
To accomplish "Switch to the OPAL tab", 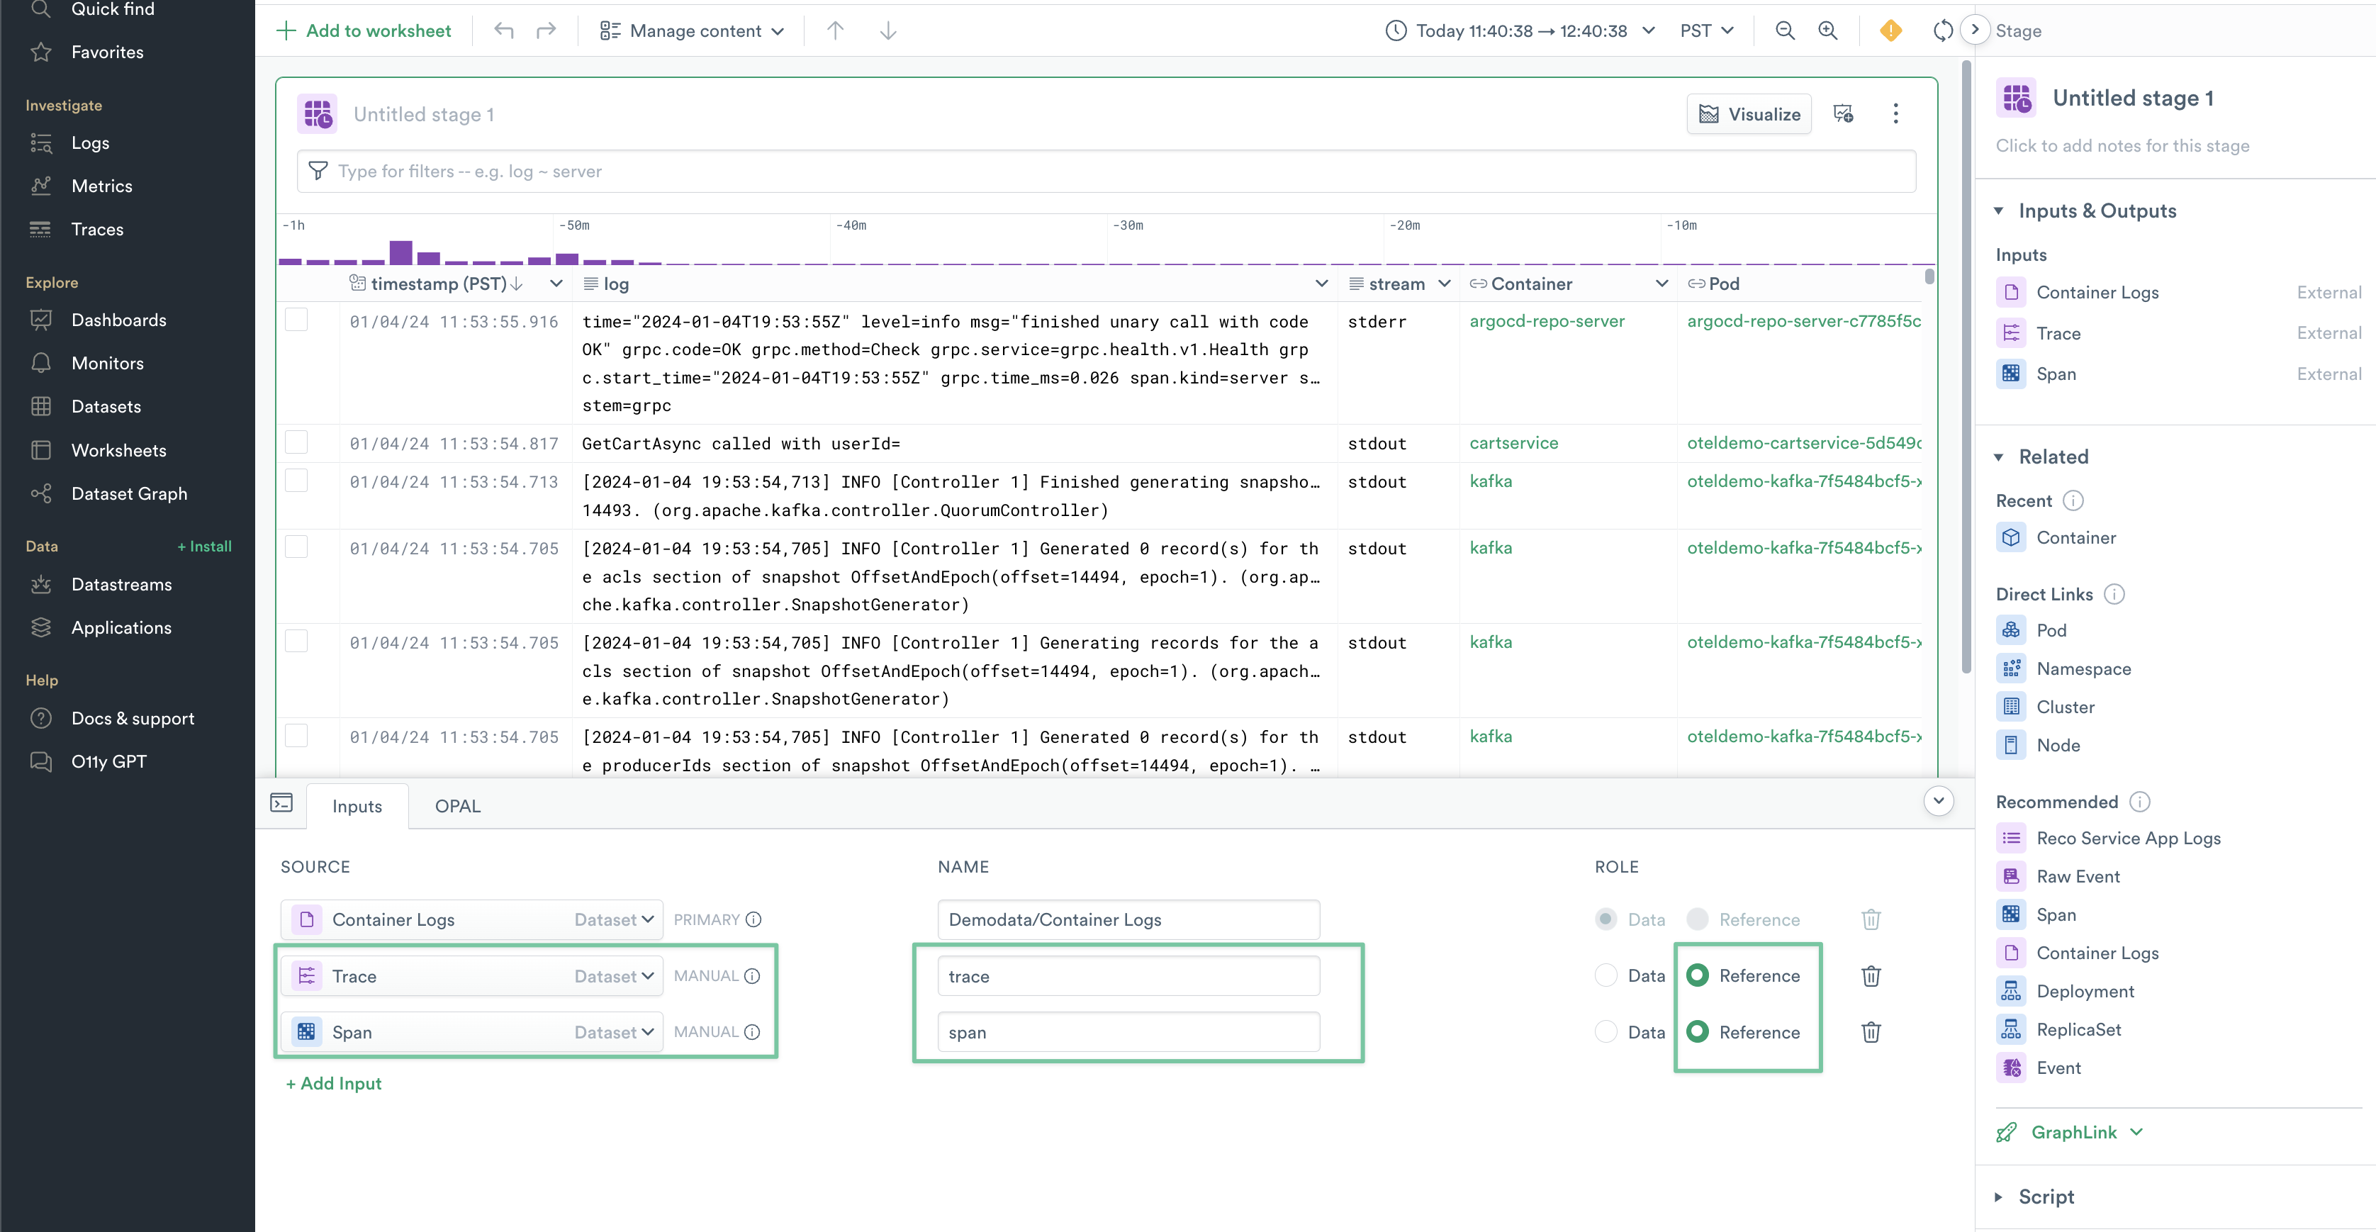I will coord(457,806).
